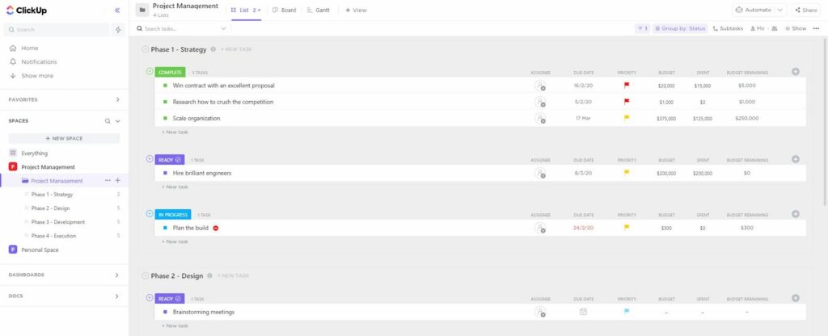
Task: Click the lightning quick-action icon beside search
Action: (118, 30)
